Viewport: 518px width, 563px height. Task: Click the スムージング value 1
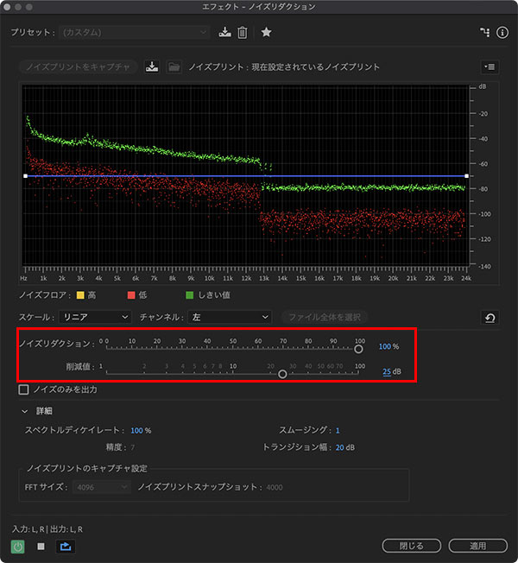338,431
